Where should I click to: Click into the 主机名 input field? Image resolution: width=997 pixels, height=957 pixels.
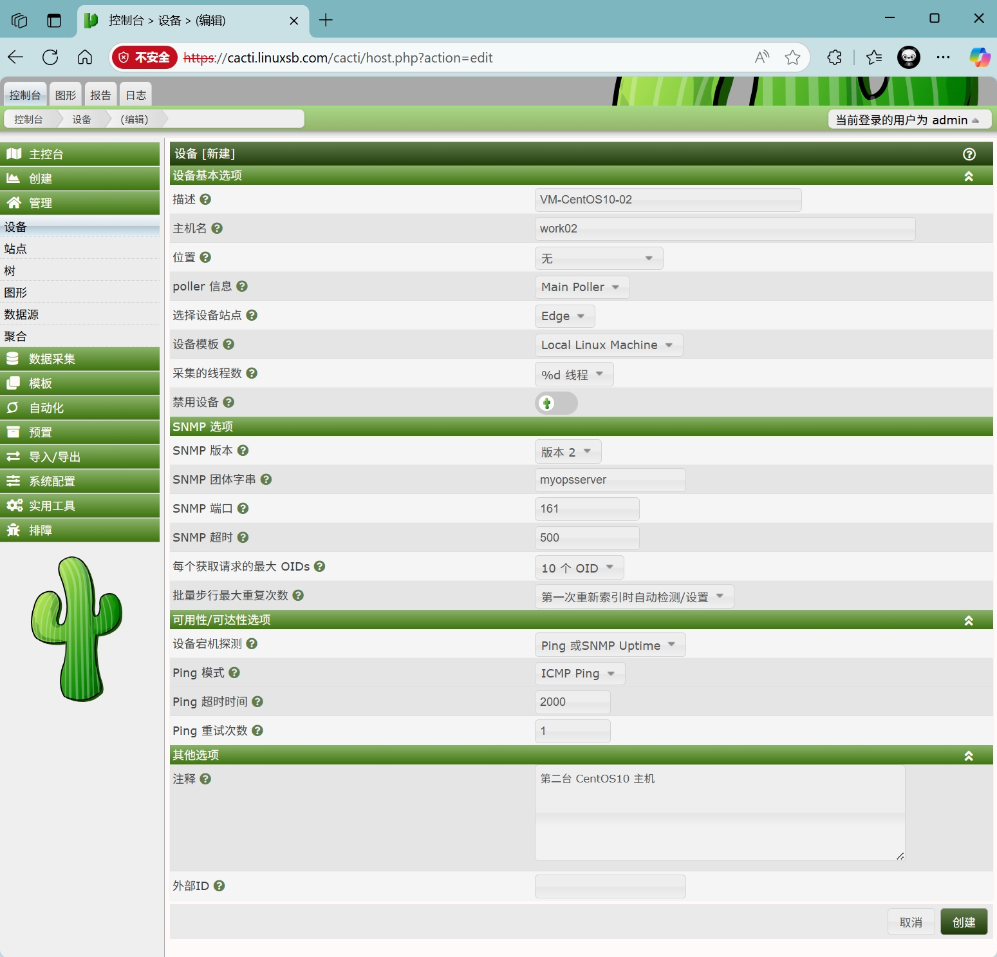point(724,229)
